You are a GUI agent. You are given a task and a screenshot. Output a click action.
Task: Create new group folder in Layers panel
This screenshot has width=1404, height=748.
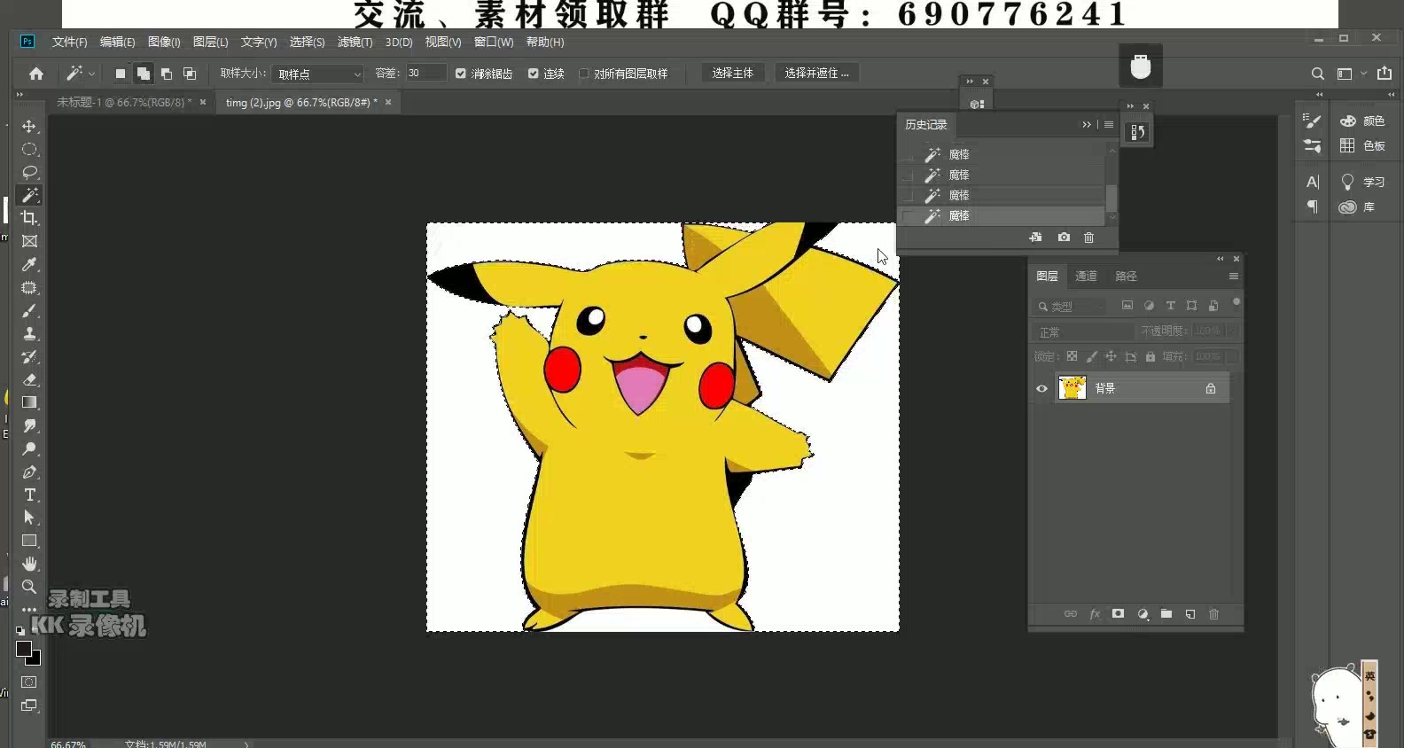point(1166,613)
